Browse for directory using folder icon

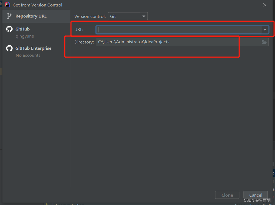pos(264,42)
